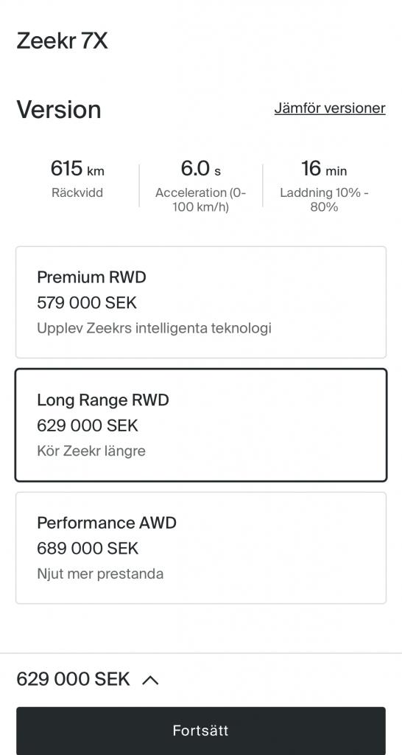Click the 16 min Laddning stat
This screenshot has width=402, height=755.
324,185
